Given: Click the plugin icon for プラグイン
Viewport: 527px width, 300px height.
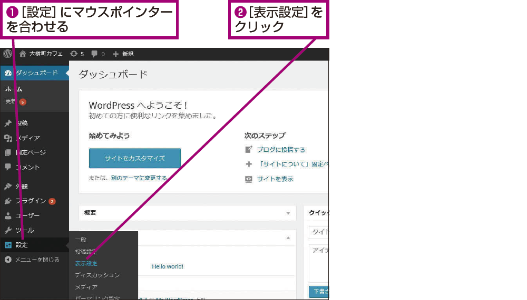Looking at the screenshot, I should (8, 201).
